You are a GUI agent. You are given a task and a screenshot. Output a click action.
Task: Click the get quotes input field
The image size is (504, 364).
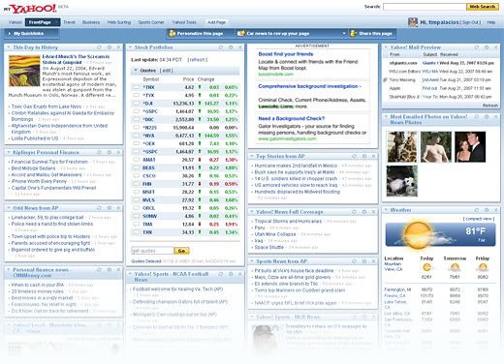152,251
